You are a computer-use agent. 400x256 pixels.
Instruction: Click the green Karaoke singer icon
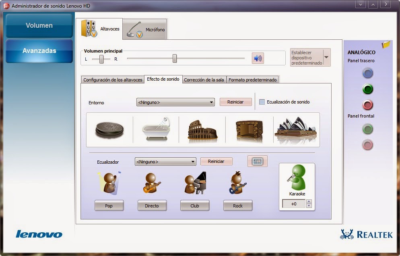click(297, 177)
